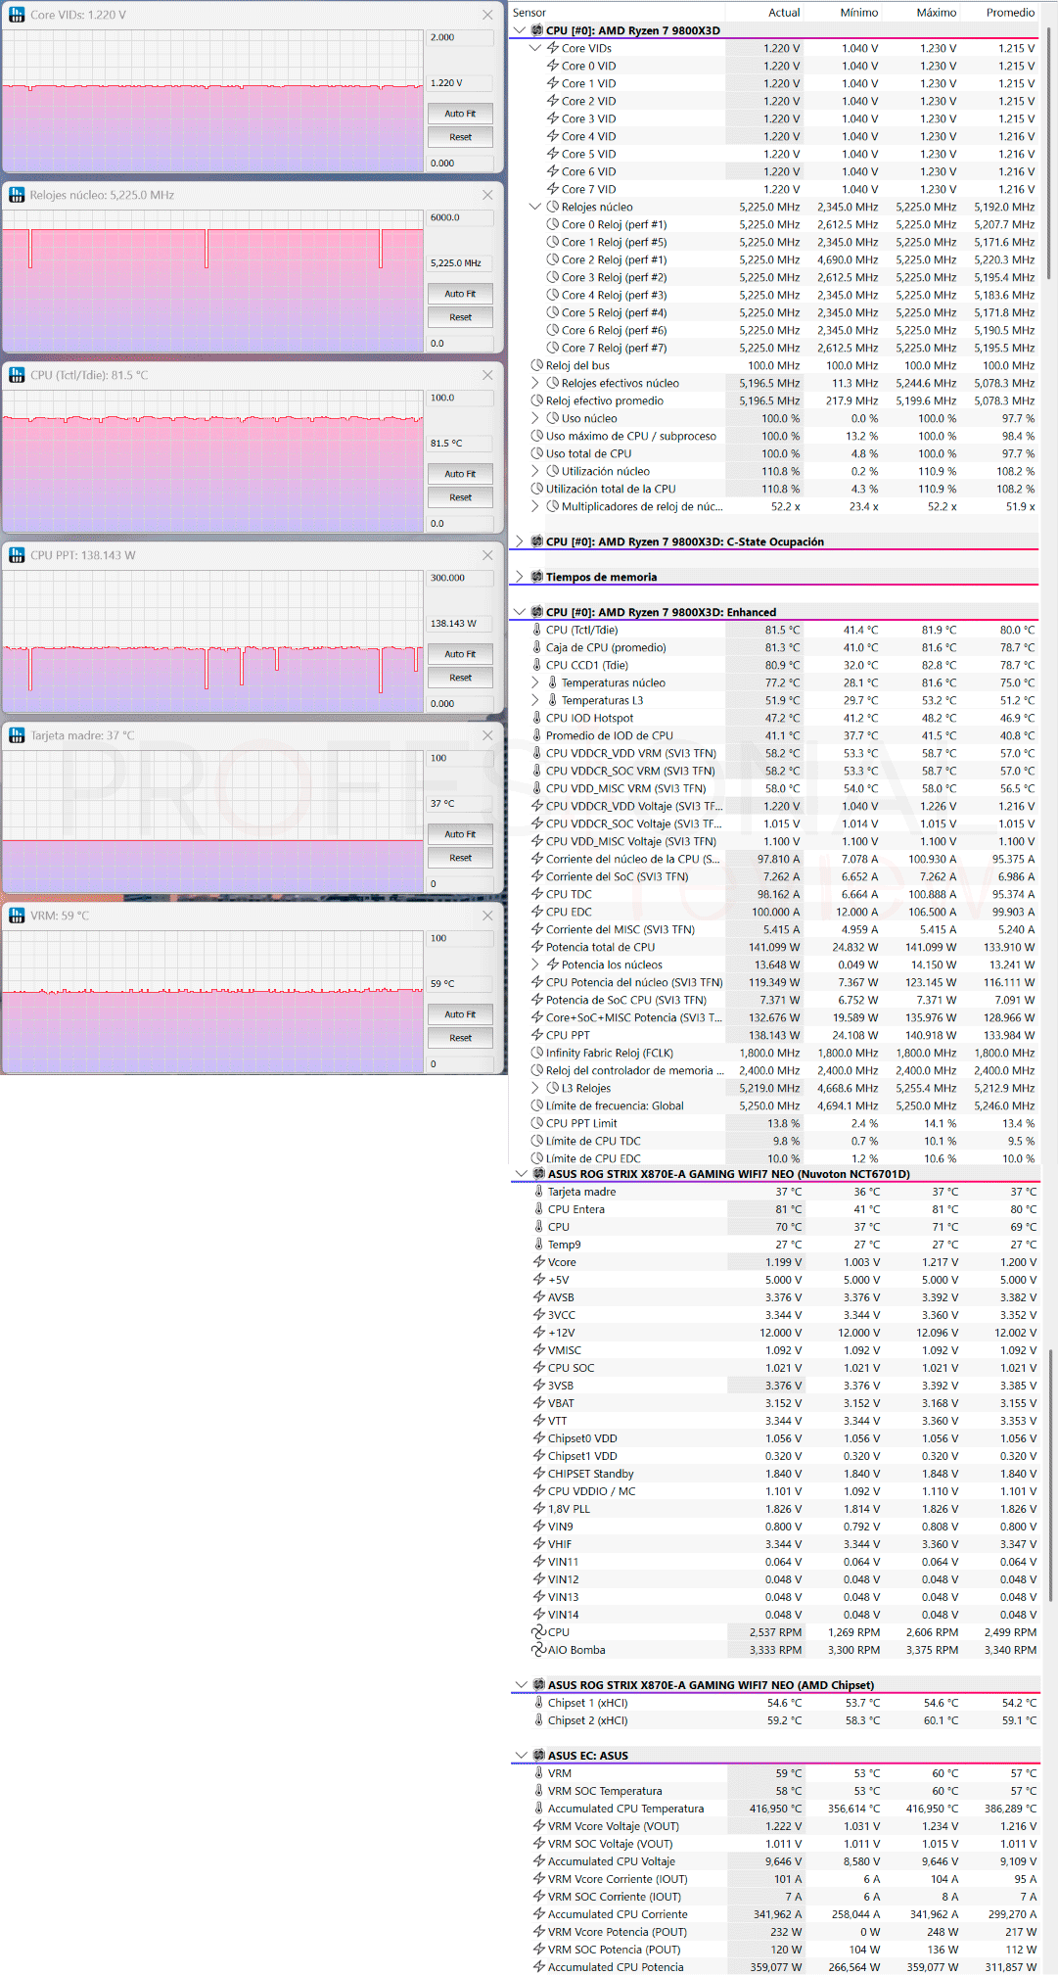The width and height of the screenshot is (1058, 1975).
Task: Click the lightning icon of Core 0 VID
Action: pos(553,66)
